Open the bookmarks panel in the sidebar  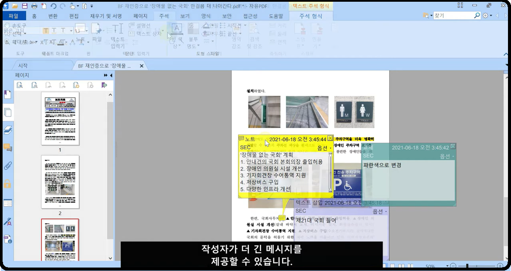pos(8,95)
